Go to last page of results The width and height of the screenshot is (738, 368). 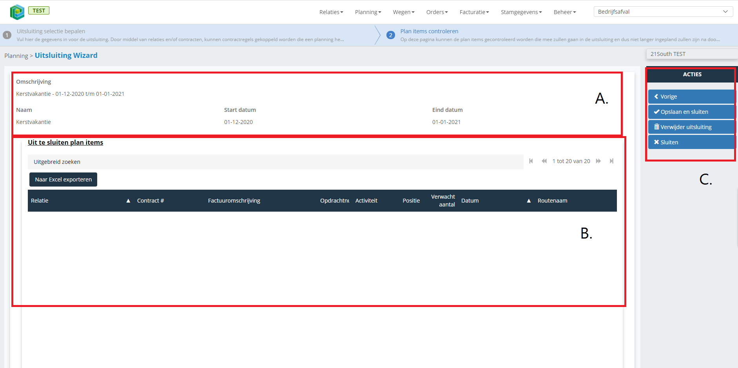[611, 161]
